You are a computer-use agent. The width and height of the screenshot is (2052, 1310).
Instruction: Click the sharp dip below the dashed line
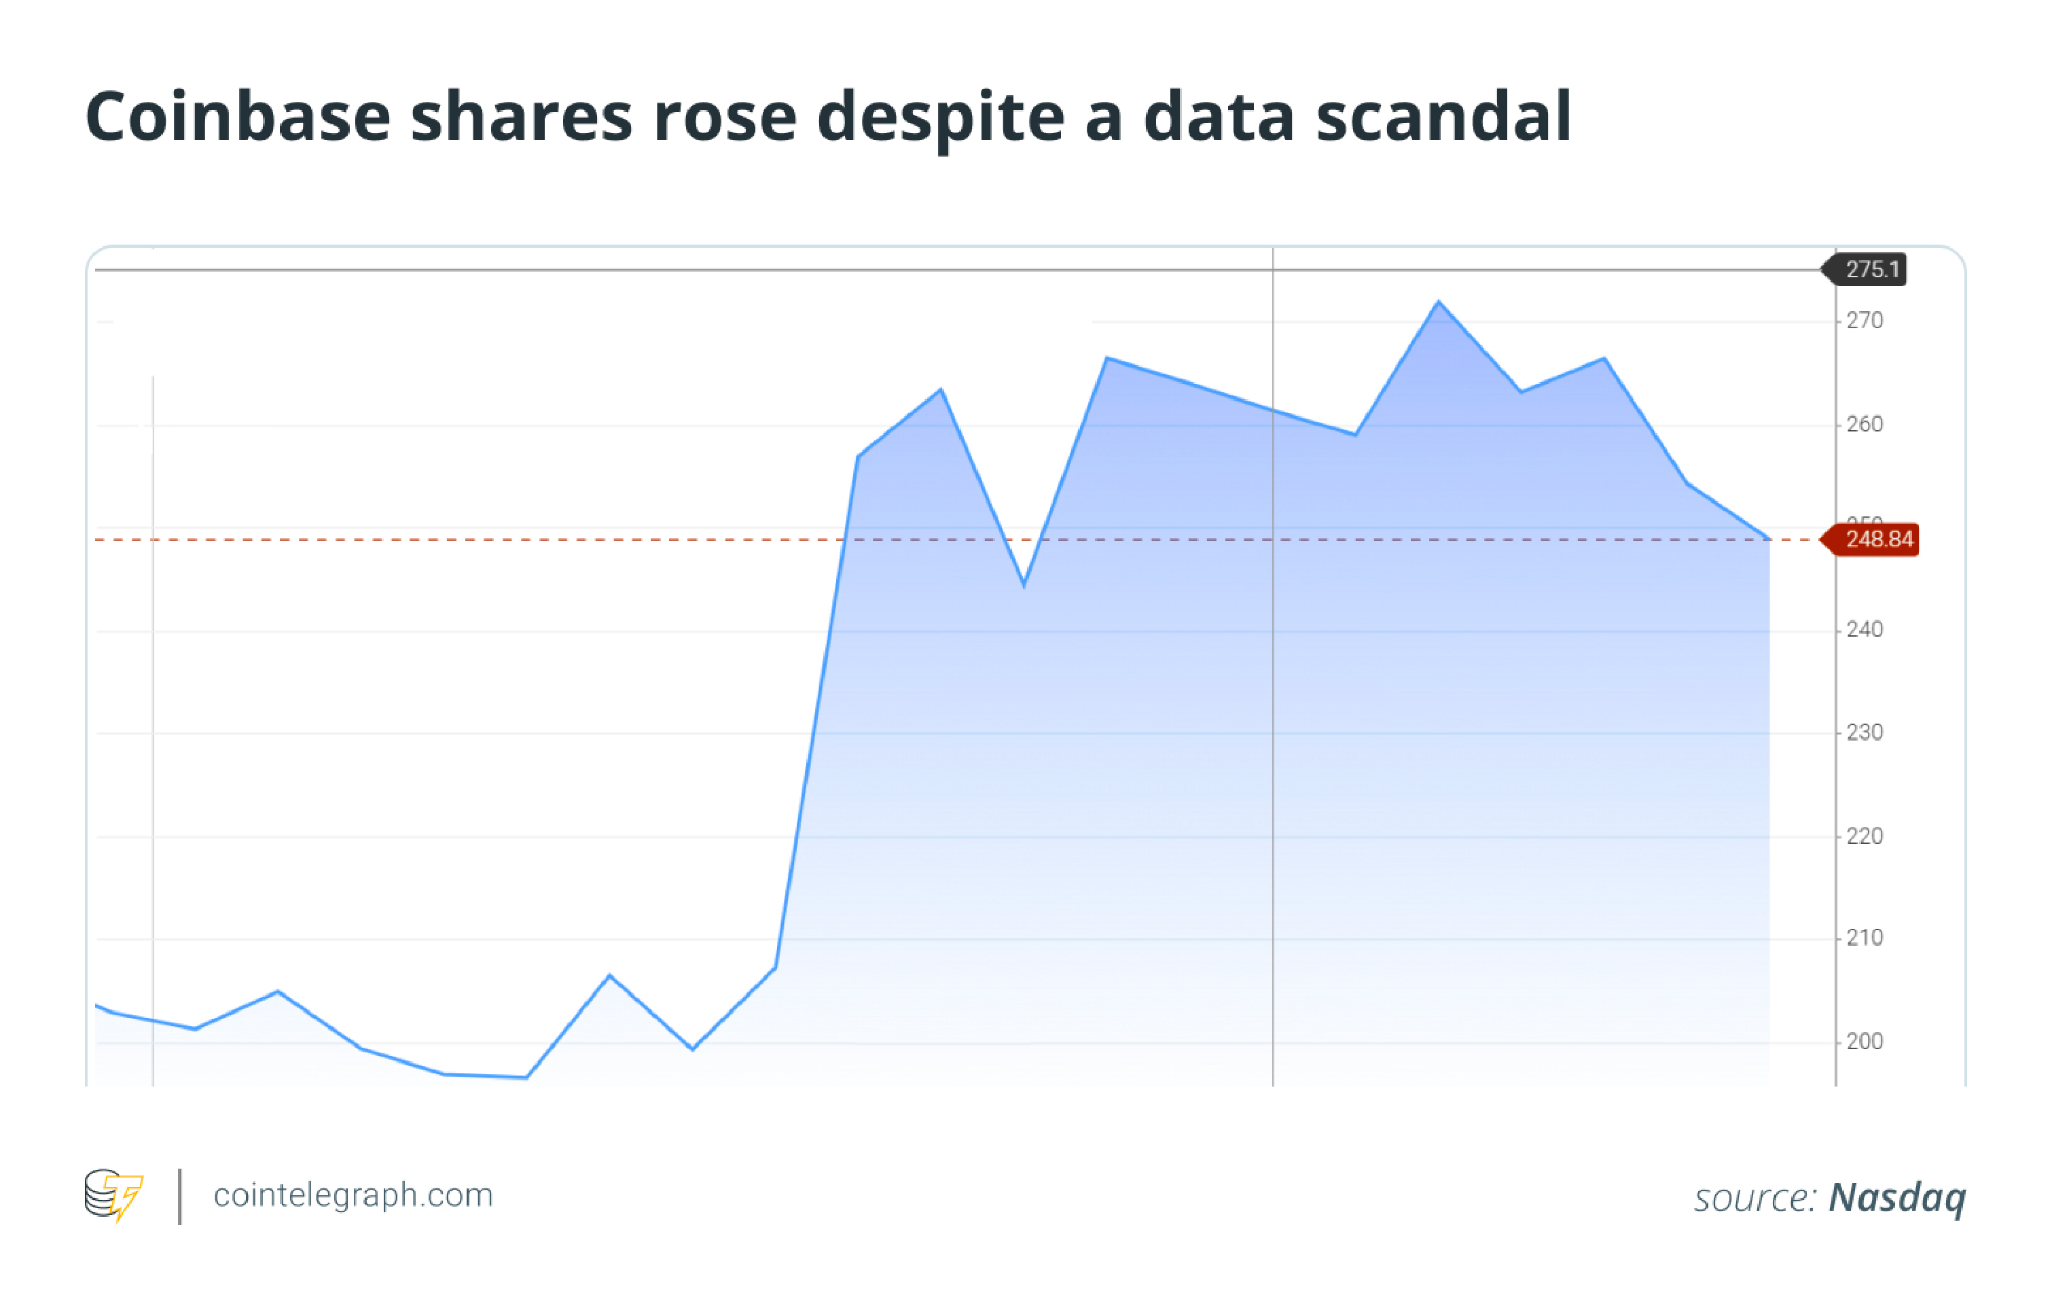coord(1024,585)
